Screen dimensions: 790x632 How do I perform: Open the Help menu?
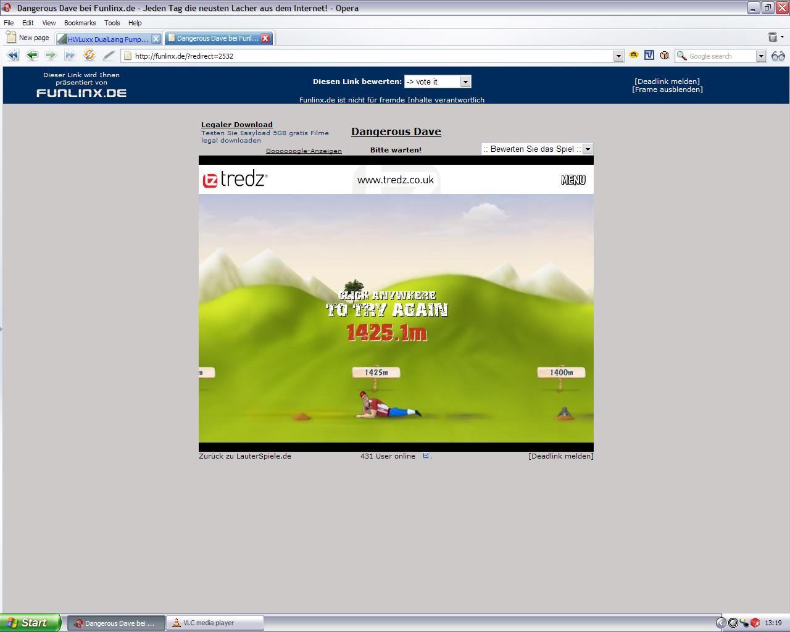[135, 23]
